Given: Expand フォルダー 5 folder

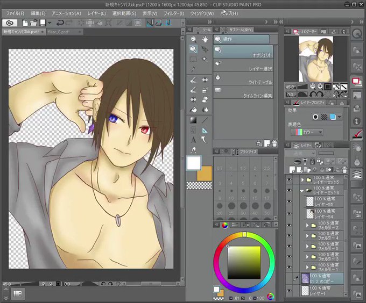Looking at the screenshot, I should tap(307, 246).
